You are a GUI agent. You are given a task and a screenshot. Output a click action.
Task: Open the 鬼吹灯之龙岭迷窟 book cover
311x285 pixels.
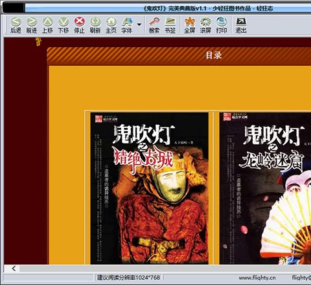click(x=265, y=188)
